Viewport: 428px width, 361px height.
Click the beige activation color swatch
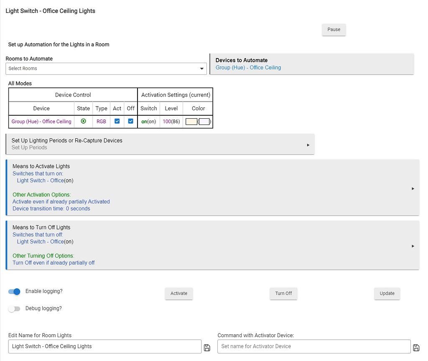tap(191, 122)
